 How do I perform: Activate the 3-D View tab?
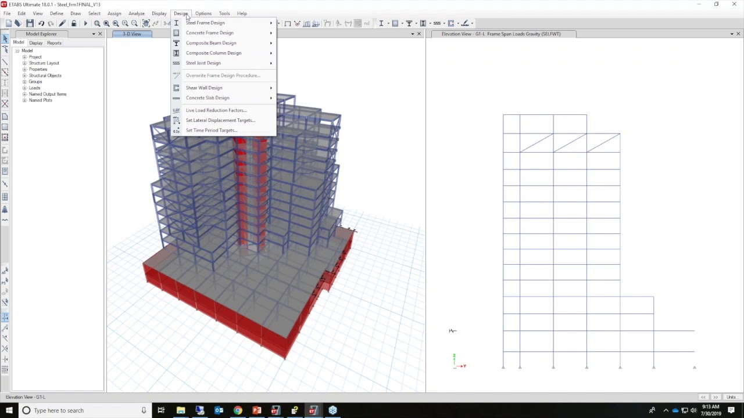click(x=132, y=34)
